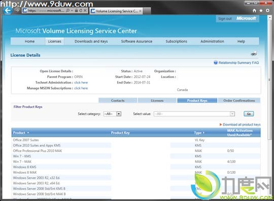Open the Relationship Summary FAQ link
274x201 pixels.
pos(238,63)
